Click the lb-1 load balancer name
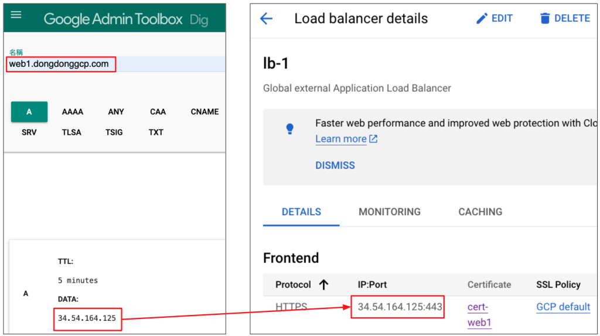This screenshot has height=336, width=600. pyautogui.click(x=275, y=63)
